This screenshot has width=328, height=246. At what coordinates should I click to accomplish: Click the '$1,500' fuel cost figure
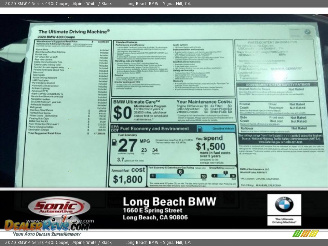coord(211,147)
